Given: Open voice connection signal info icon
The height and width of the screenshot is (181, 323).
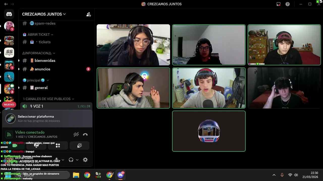Looking at the screenshot, I should pos(9,134).
